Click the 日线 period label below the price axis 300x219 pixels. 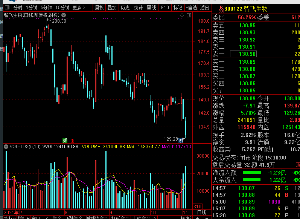pyautogui.click(x=202, y=212)
